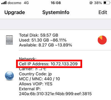Tap the Total Disk 59.57 GB line
This screenshot has width=111, height=100.
point(39,35)
